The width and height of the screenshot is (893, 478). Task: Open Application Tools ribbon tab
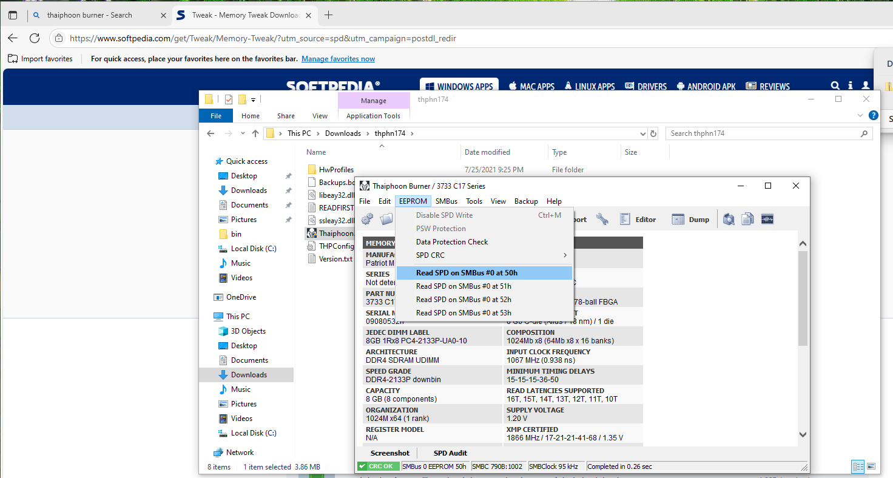373,116
